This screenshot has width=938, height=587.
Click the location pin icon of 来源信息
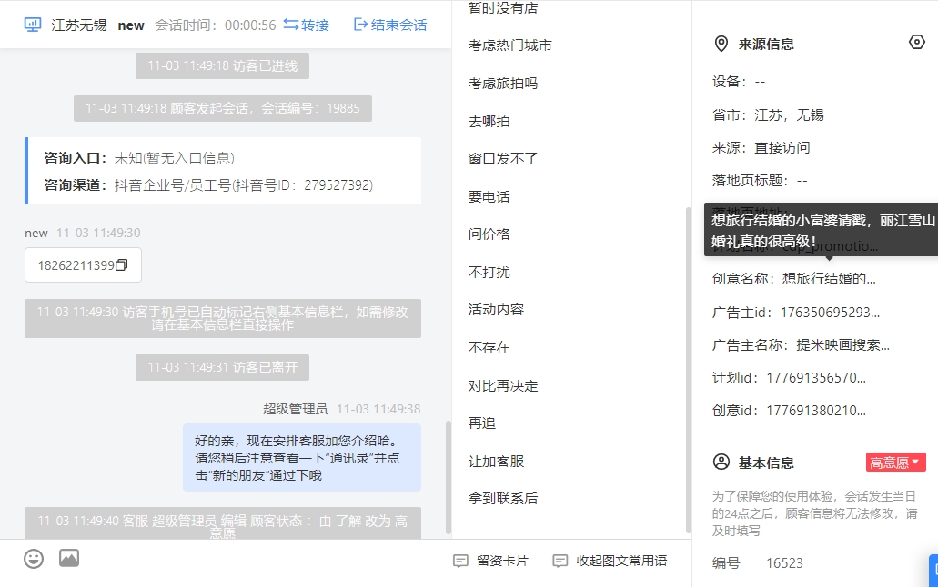[x=721, y=44]
